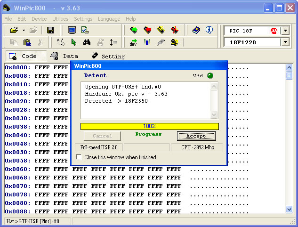Open the Help menu
This screenshot has width=298, height=227.
(x=131, y=19)
